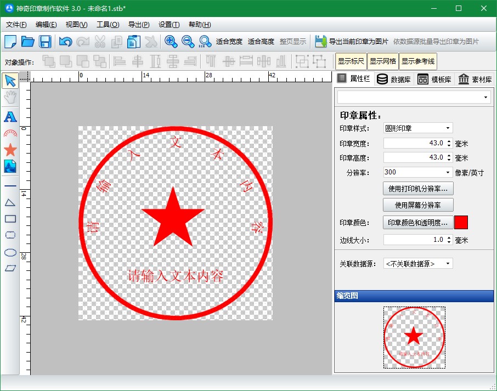This screenshot has height=391, width=497.
Task: Select the insert image tool
Action: click(x=10, y=166)
